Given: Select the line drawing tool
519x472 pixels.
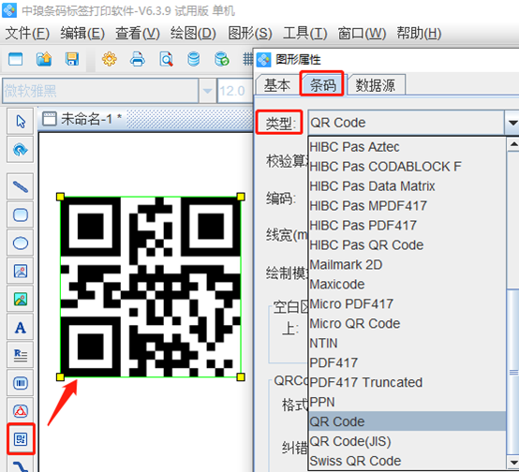Looking at the screenshot, I should click(21, 186).
